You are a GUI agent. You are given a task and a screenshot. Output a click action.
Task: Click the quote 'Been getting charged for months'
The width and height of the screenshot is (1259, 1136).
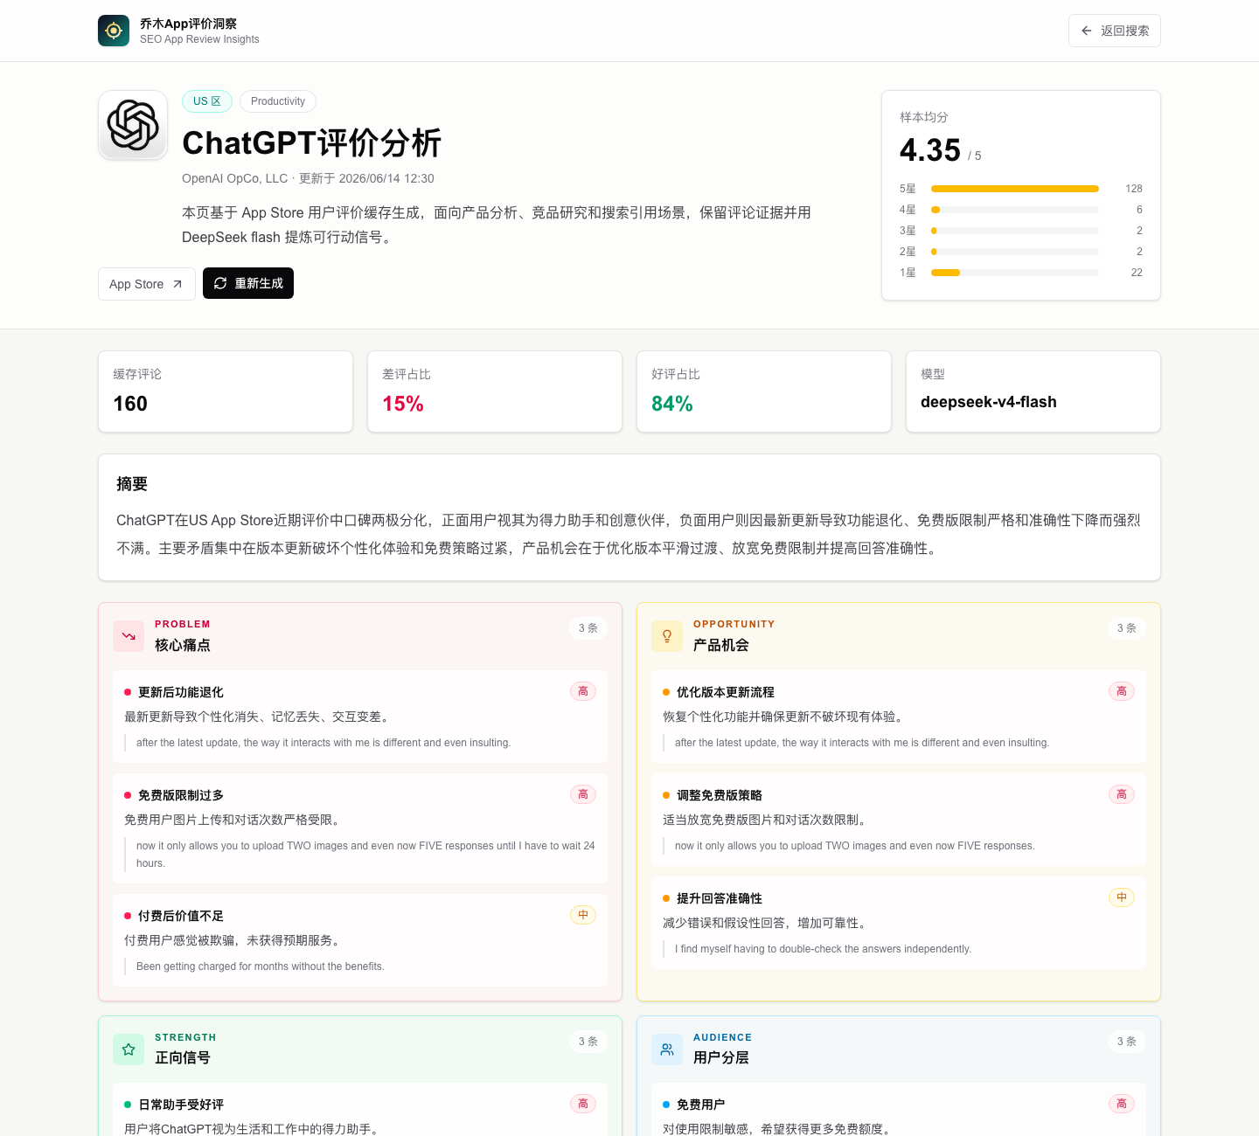[261, 966]
